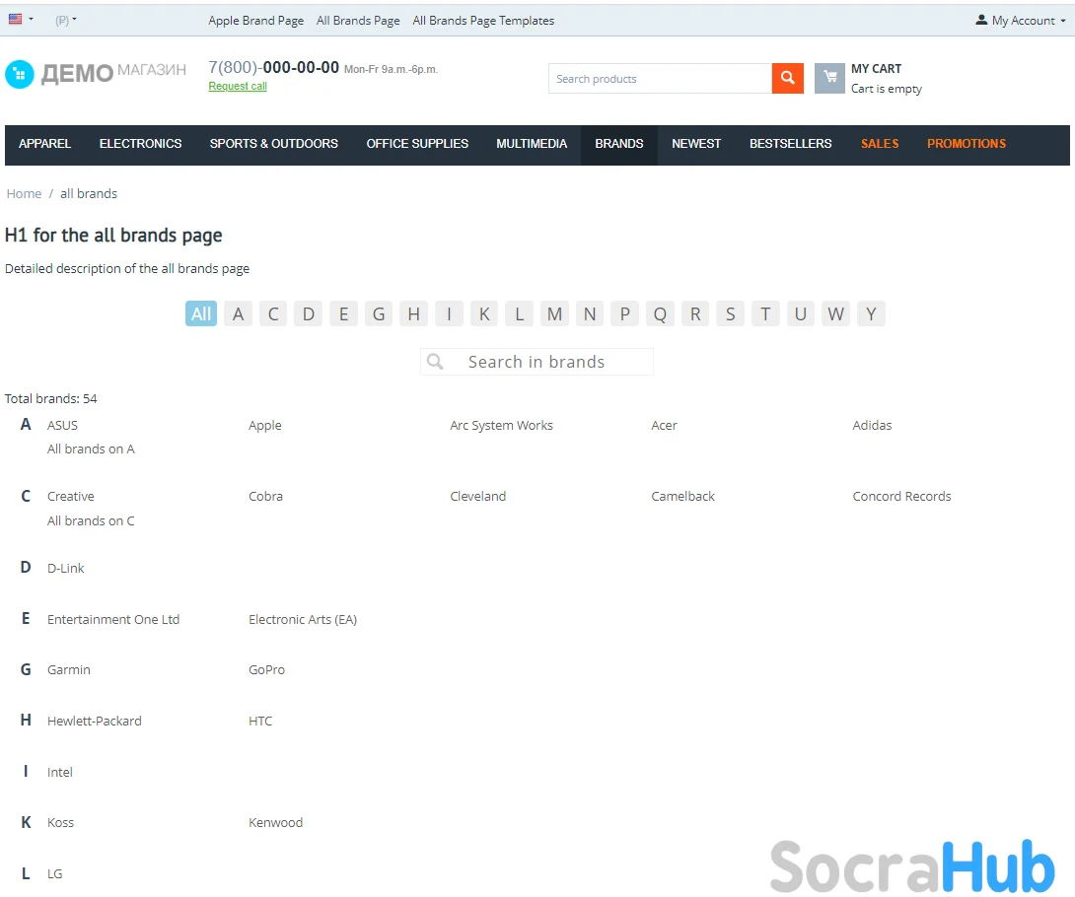Open the Concord Records brand
Image resolution: width=1075 pixels, height=897 pixels.
[901, 496]
